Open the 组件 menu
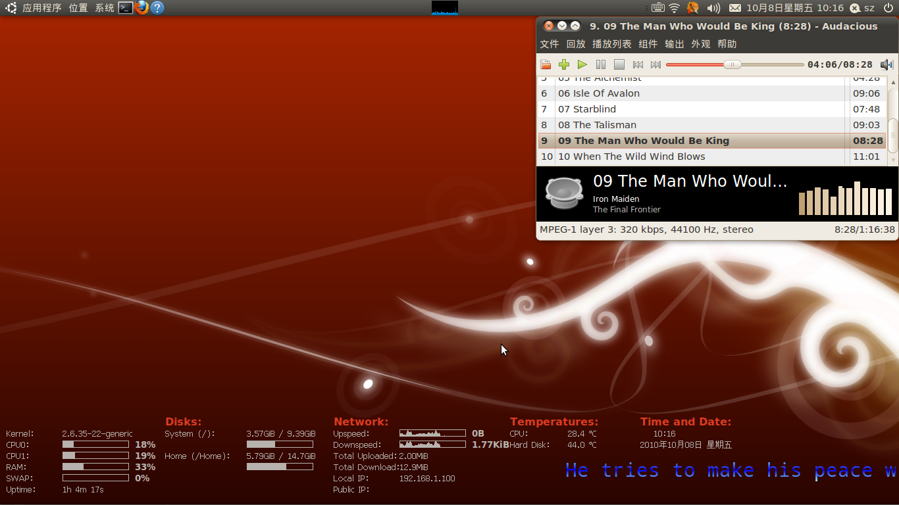 648,44
